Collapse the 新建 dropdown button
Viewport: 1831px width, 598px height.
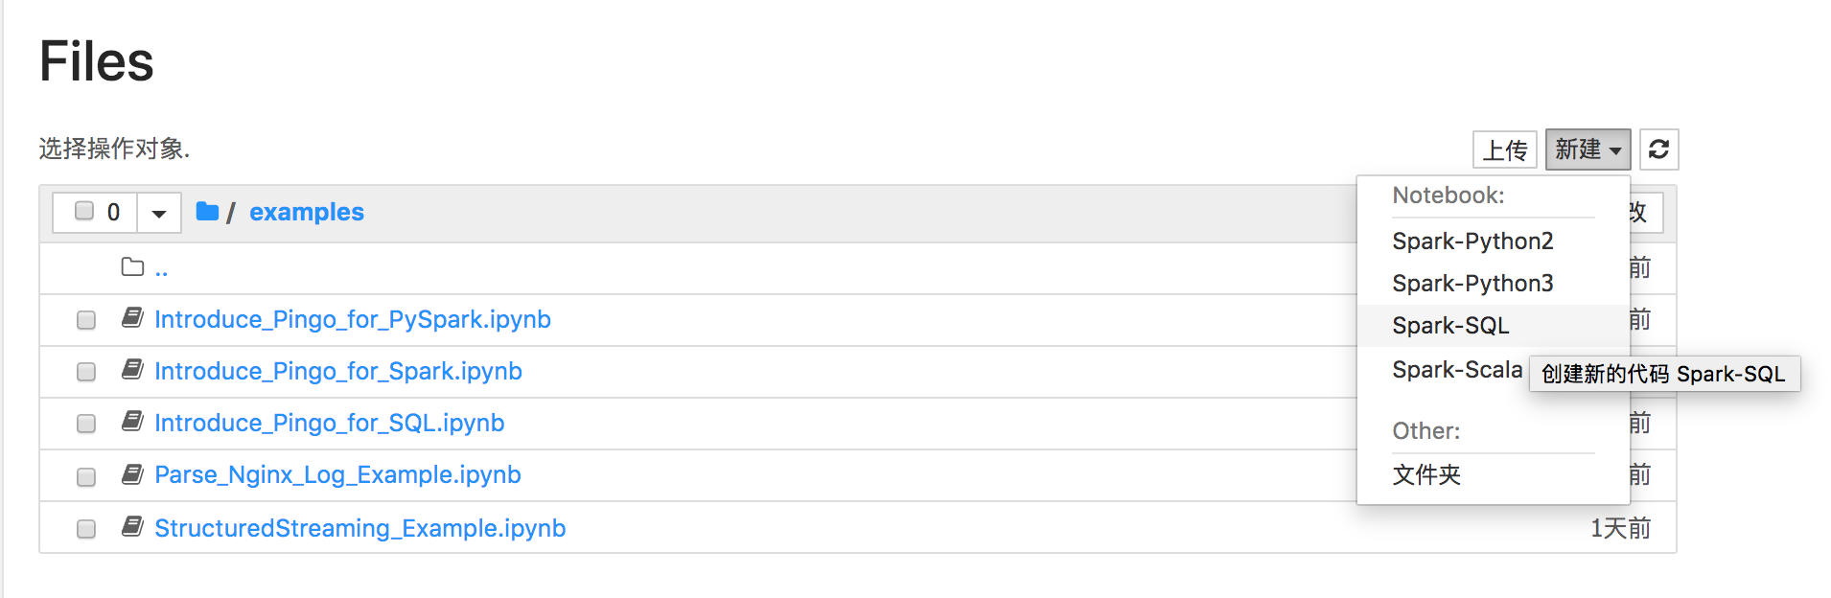(x=1588, y=149)
